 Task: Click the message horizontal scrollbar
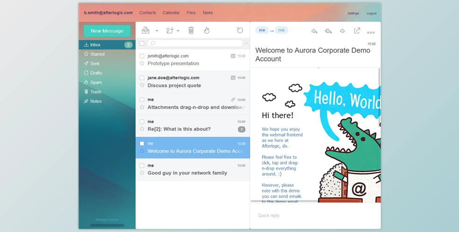click(284, 201)
